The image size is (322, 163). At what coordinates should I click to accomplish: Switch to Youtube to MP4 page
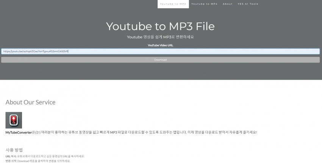[204, 4]
